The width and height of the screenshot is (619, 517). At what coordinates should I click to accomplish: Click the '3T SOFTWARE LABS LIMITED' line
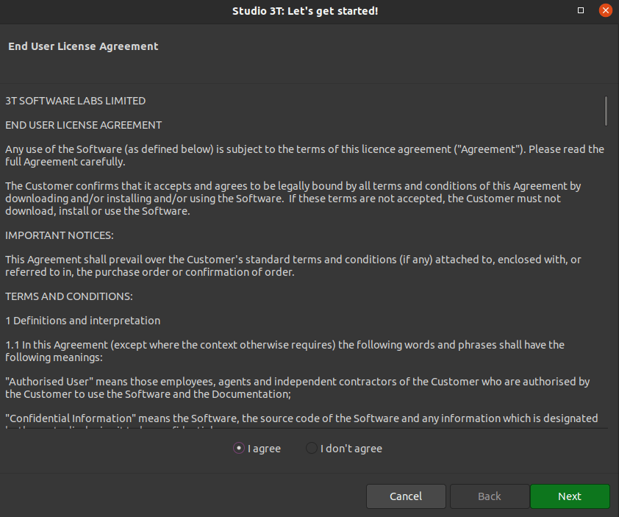click(x=76, y=101)
